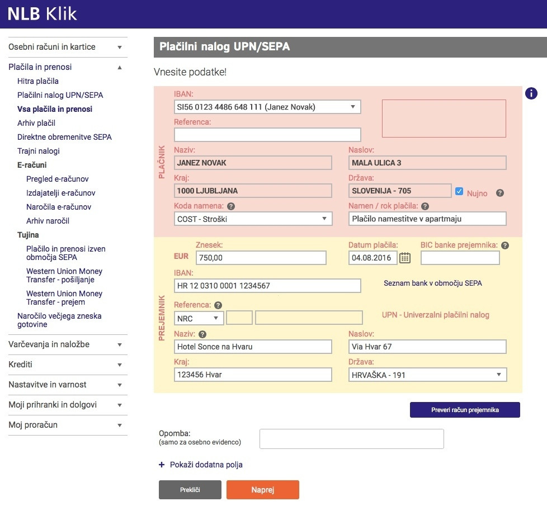
Task: Click the short reference model field
Action: pos(239,318)
